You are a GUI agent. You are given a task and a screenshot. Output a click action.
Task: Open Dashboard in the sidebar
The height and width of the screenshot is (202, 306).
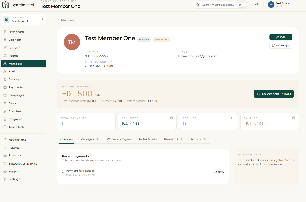click(x=23, y=32)
